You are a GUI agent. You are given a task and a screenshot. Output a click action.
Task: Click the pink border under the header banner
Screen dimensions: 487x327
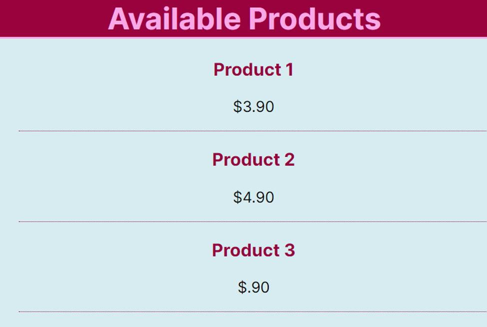[x=243, y=37]
